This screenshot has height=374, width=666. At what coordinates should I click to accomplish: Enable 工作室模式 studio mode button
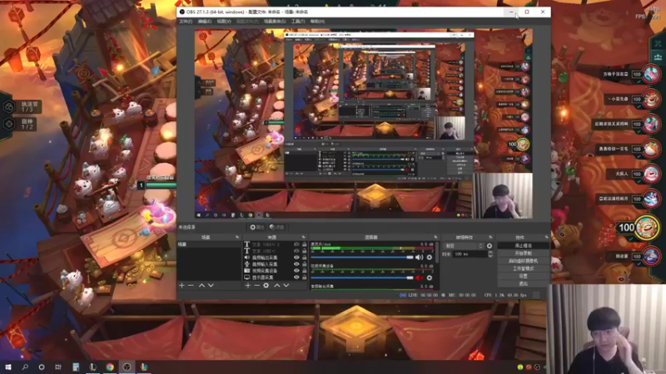(x=523, y=268)
